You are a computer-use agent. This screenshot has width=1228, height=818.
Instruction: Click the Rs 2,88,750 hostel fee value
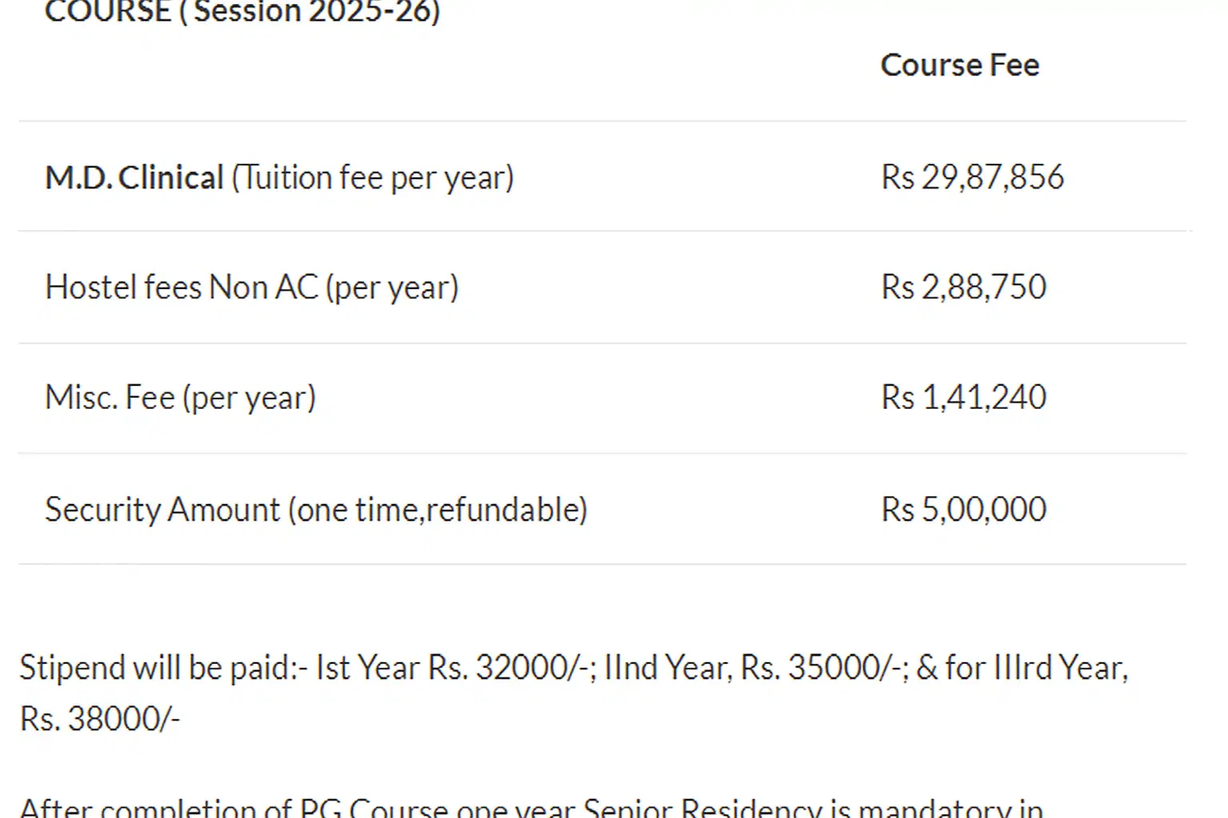click(x=963, y=288)
